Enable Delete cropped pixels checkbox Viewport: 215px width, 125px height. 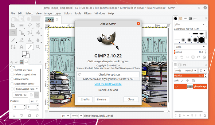pyautogui.click(x=12, y=74)
